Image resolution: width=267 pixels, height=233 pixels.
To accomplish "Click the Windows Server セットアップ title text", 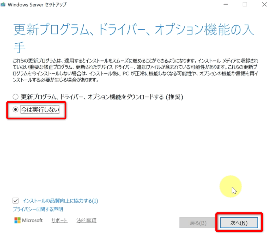I will tap(37, 4).
